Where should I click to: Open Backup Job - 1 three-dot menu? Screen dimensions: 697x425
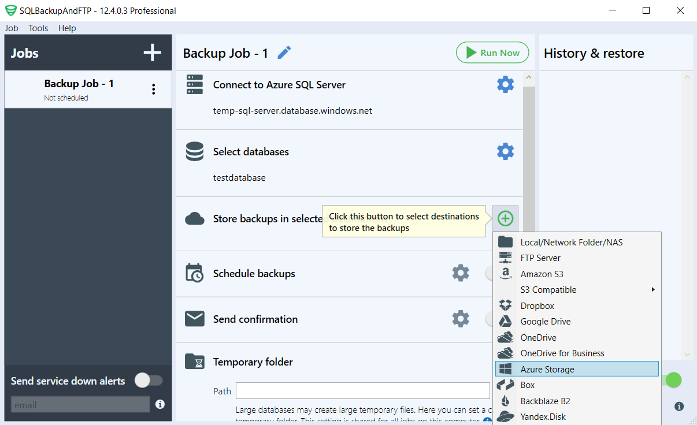tap(153, 89)
